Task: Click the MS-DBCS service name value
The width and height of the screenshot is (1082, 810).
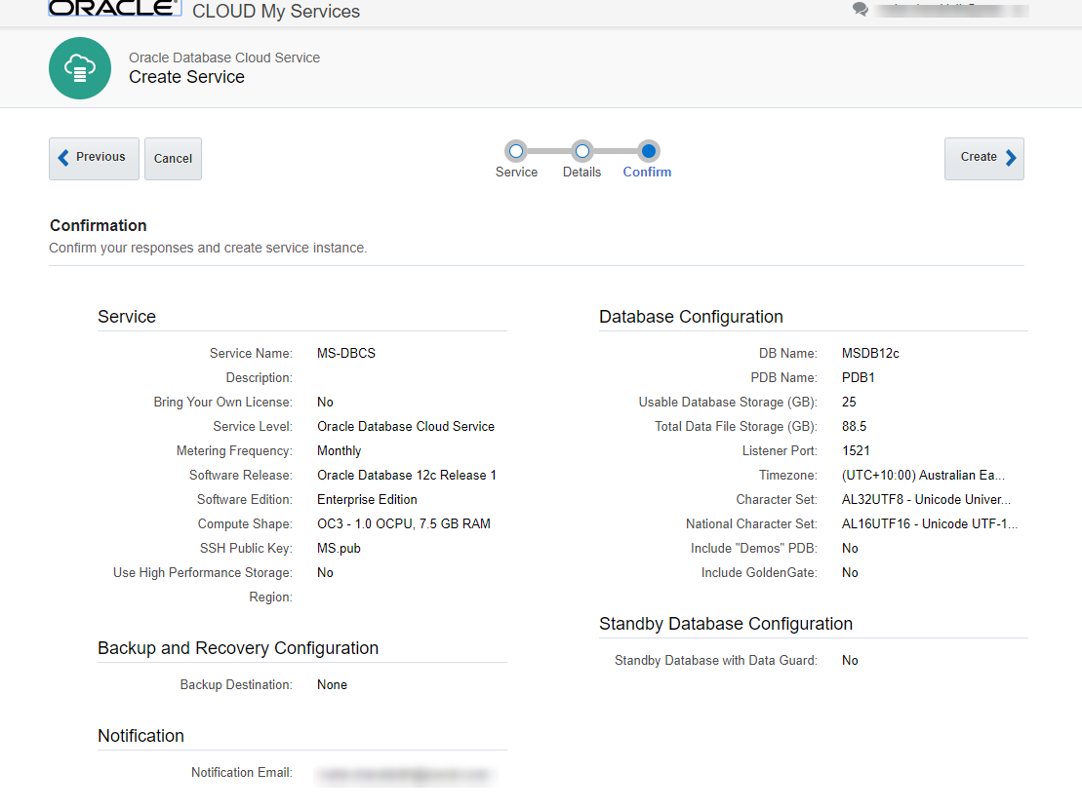Action: (x=345, y=353)
